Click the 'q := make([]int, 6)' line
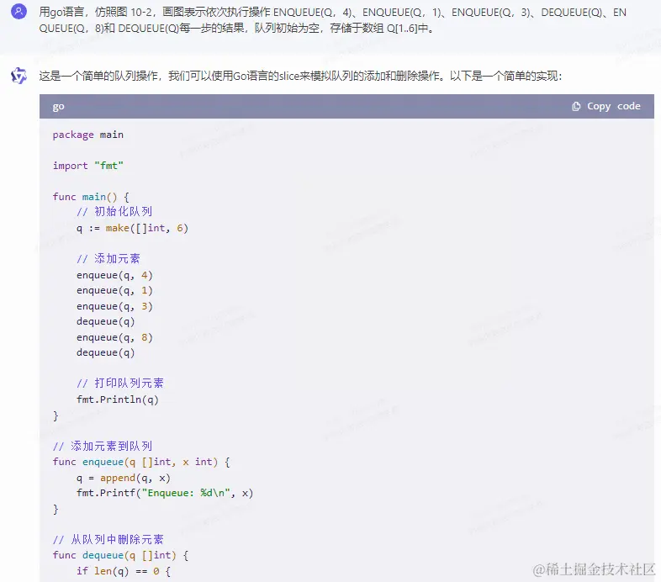Image resolution: width=661 pixels, height=582 pixels. [x=132, y=228]
